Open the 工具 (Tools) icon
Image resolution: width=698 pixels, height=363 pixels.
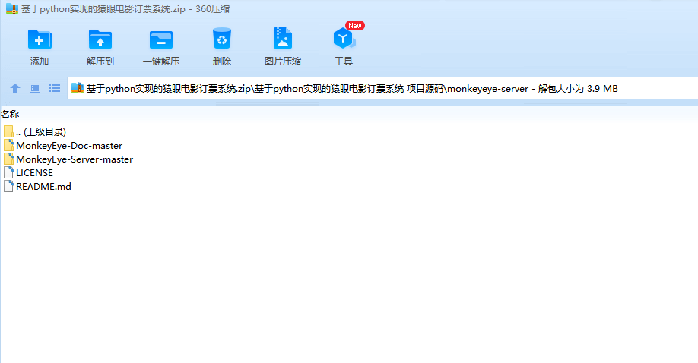point(344,39)
